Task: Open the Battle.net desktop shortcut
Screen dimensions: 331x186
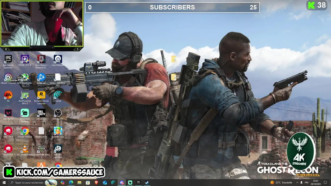Action: pyautogui.click(x=41, y=79)
